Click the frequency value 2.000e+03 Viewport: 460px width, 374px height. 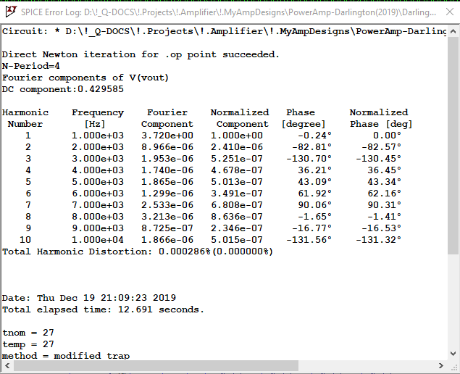tap(98, 147)
